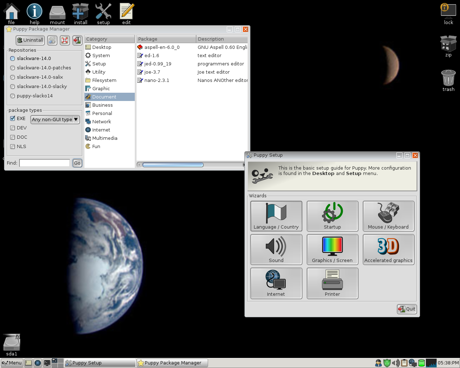
Task: Click the Go search button
Action: (x=77, y=163)
